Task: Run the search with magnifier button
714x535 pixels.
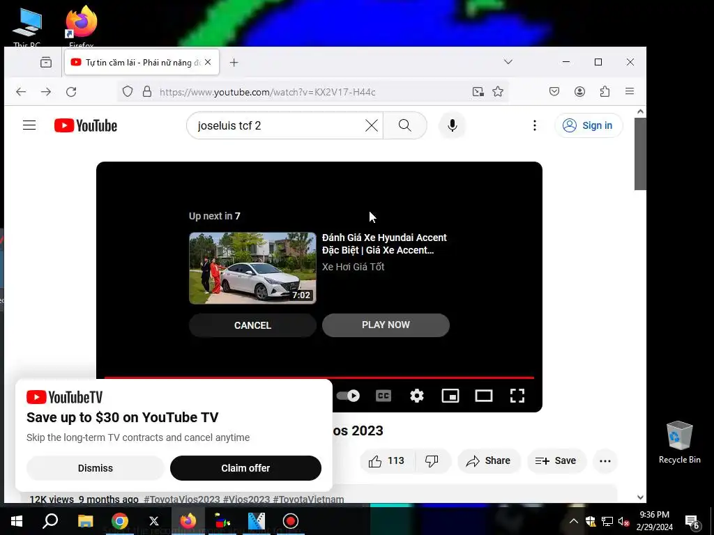Action: 405,125
